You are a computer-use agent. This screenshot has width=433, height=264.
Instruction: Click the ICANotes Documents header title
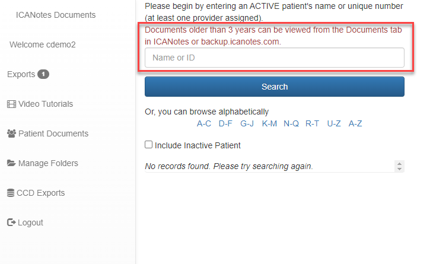[56, 15]
